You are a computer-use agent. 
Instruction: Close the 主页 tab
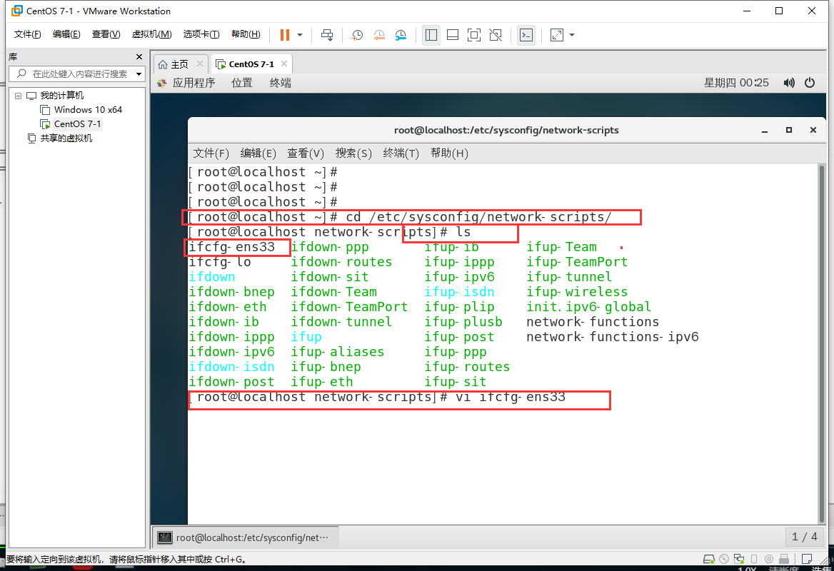tap(200, 64)
